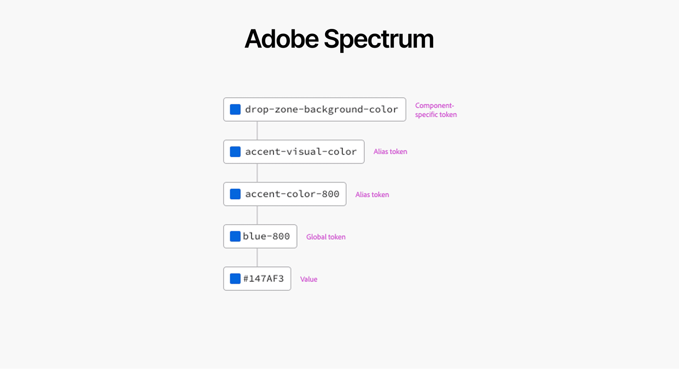Select the blue-800 token text
Screen dimensions: 679x369
(266, 236)
